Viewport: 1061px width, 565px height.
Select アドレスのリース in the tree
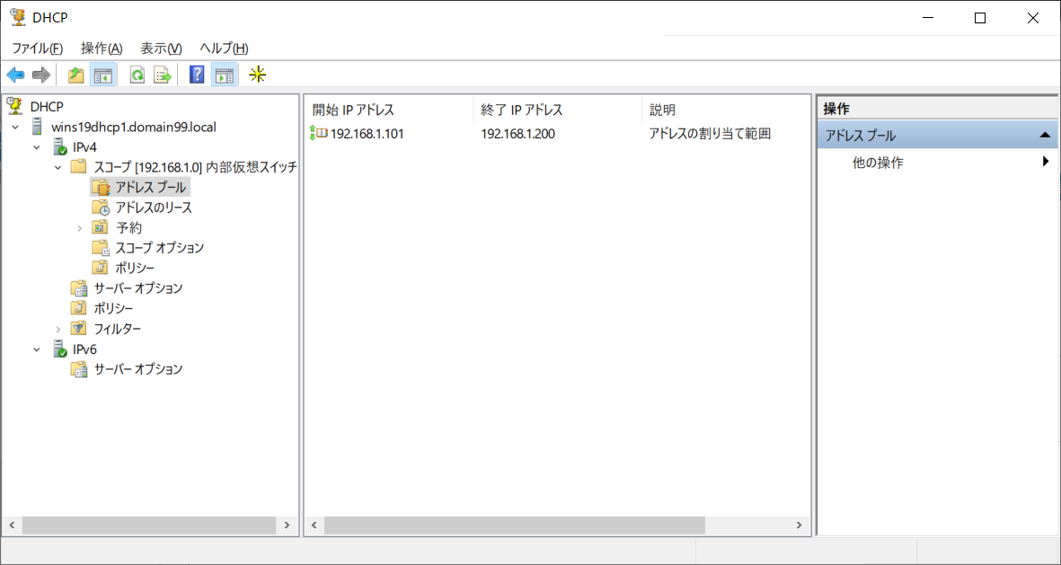pyautogui.click(x=154, y=207)
